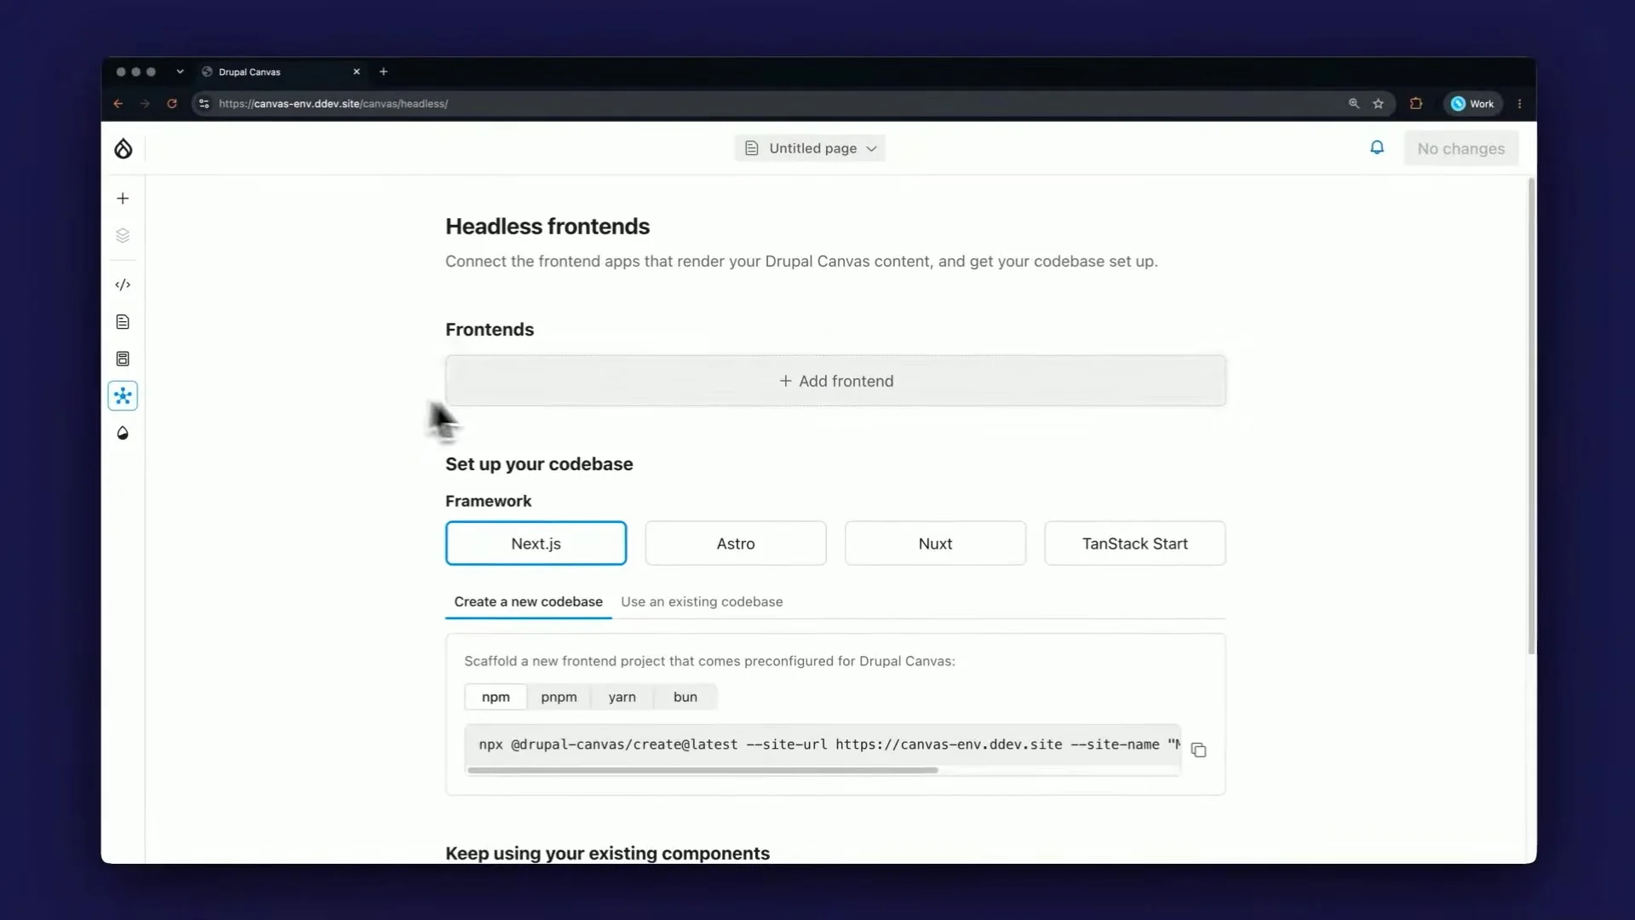Open a new browser tab with plus
Viewport: 1635px width, 920px height.
383,72
